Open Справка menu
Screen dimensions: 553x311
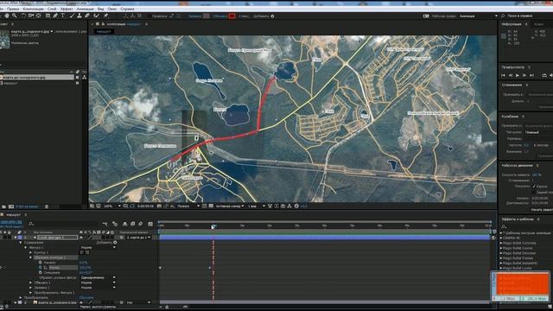(x=127, y=9)
